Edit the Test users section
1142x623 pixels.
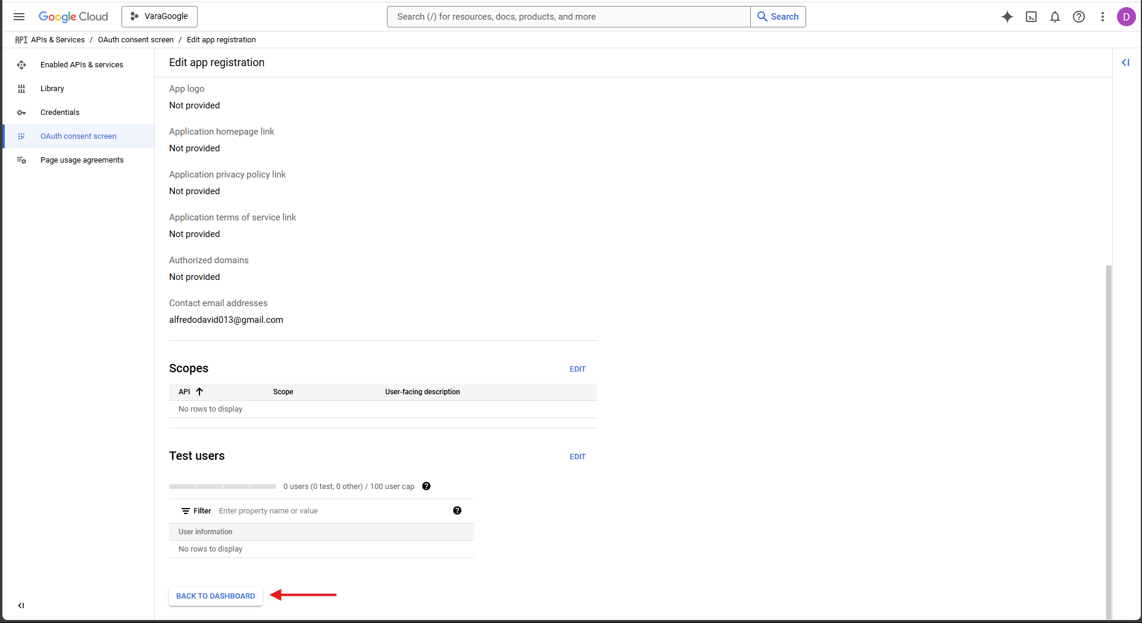pyautogui.click(x=578, y=457)
